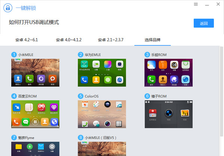This screenshot has width=224, height=156.
Task: Click the number 7 badge for 魅族Flyme
Action: pyautogui.click(x=14, y=138)
